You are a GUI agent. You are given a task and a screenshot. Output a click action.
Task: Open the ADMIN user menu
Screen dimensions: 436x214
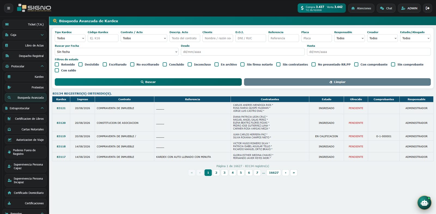[x=409, y=8]
